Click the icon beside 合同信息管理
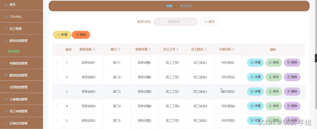The width and height of the screenshot is (317, 129). pos(6,87)
